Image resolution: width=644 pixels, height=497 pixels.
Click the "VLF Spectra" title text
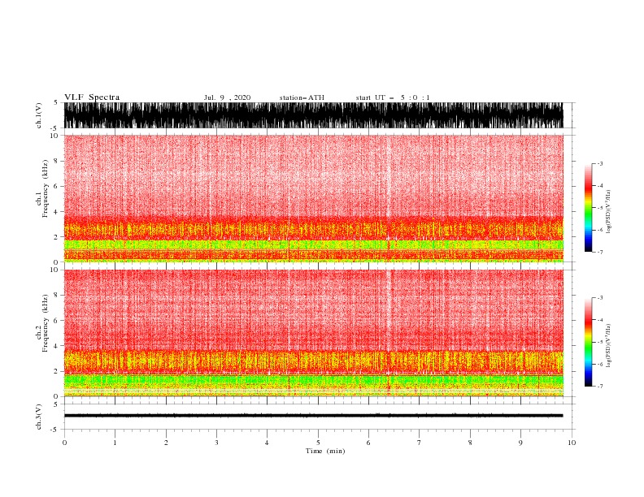[92, 97]
